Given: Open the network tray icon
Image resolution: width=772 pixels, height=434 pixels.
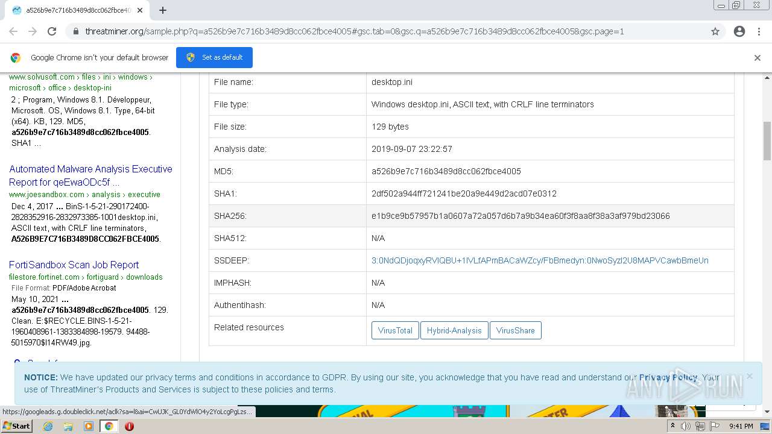Looking at the screenshot, I should click(700, 426).
